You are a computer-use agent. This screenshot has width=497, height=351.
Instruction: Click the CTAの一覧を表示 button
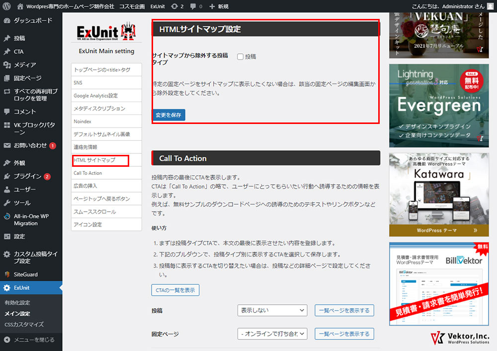[175, 290]
